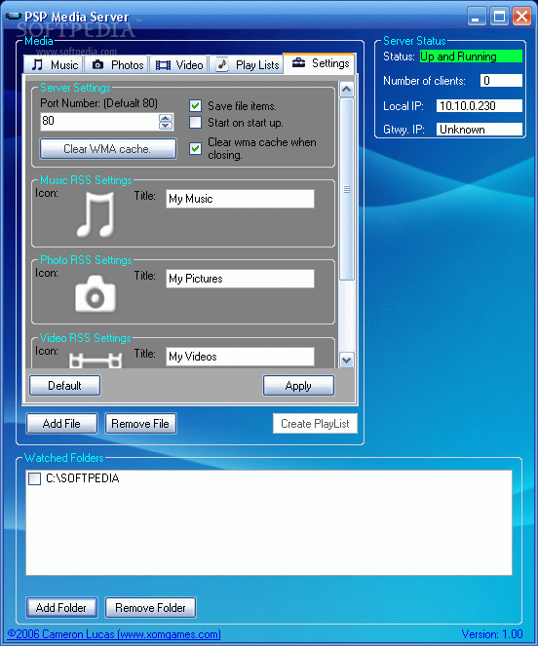Click the Gtwy. IP value Unknown
538x646 pixels.
(x=480, y=130)
